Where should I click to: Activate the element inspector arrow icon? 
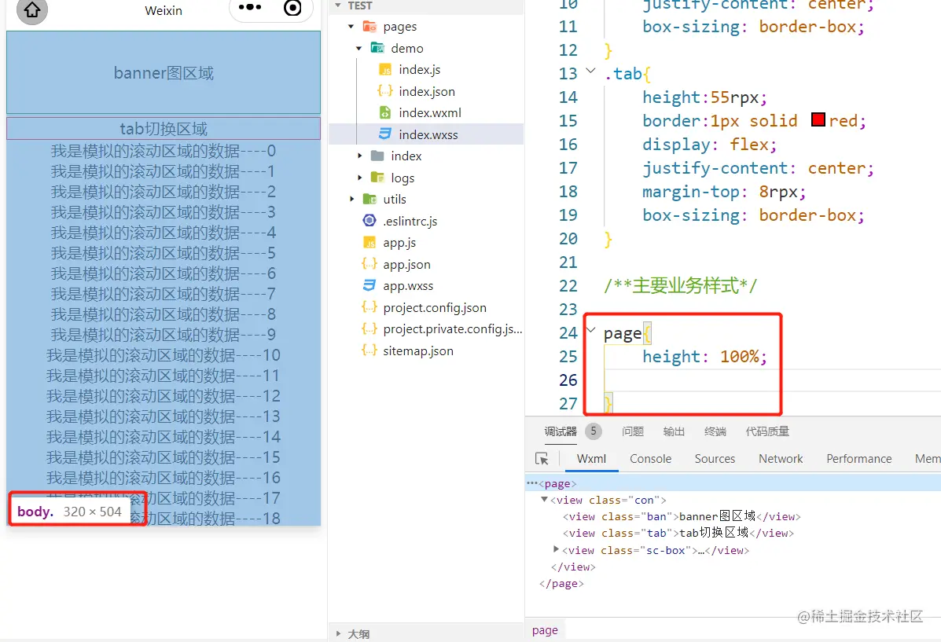pos(542,459)
